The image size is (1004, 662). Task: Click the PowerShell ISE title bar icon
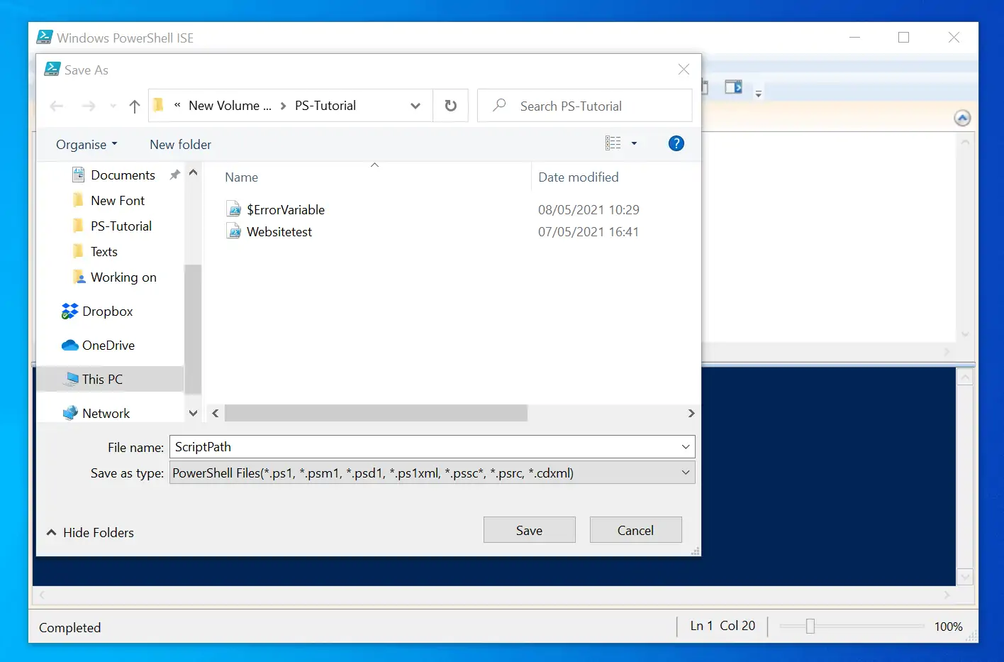45,37
